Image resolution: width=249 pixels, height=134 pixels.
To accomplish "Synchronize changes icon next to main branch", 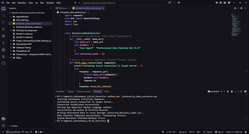I will click(x=31, y=132).
